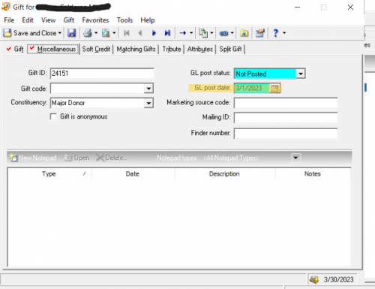The height and width of the screenshot is (289, 375).
Task: Expand the Print Preview options arrow
Action: coord(114,33)
